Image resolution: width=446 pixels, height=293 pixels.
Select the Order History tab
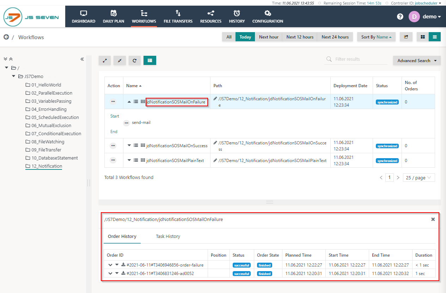pos(122,236)
